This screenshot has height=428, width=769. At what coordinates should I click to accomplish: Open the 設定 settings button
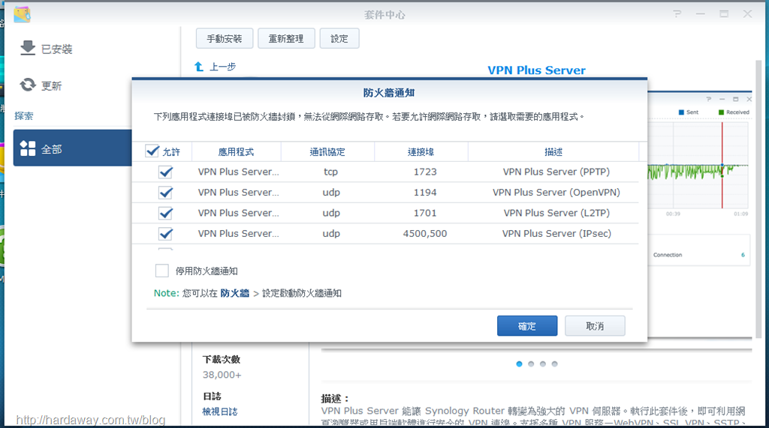pos(339,38)
